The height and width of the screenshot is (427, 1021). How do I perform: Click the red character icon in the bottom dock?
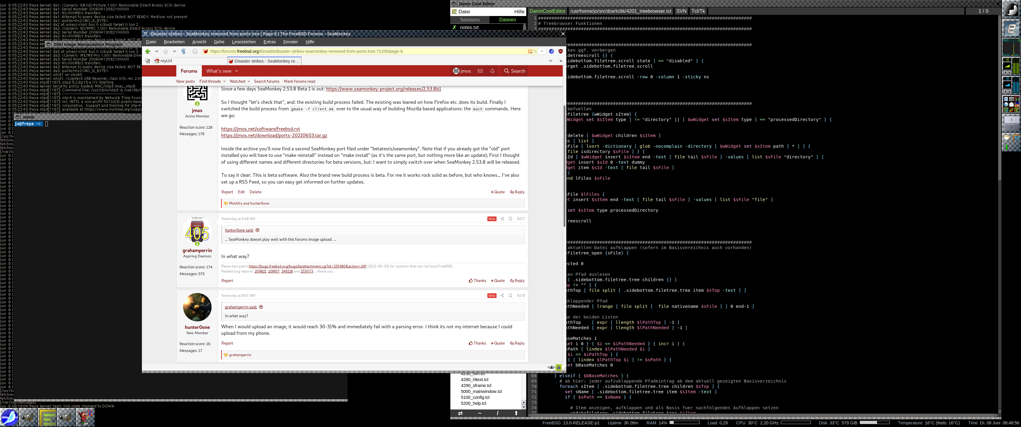pyautogui.click(x=85, y=418)
